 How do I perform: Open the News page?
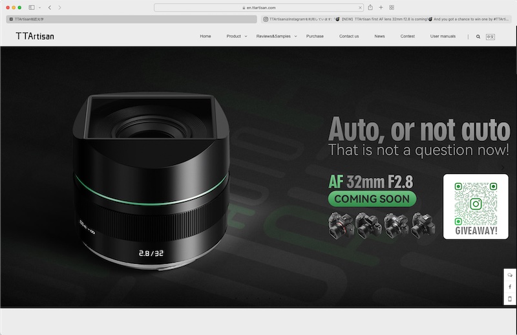[379, 36]
